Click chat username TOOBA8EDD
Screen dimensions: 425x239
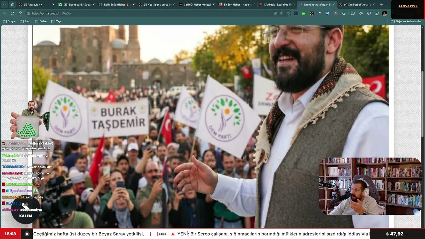pyautogui.click(x=13, y=167)
